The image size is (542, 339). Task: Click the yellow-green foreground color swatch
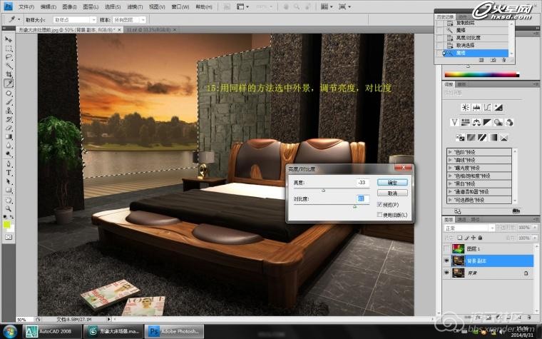6,225
